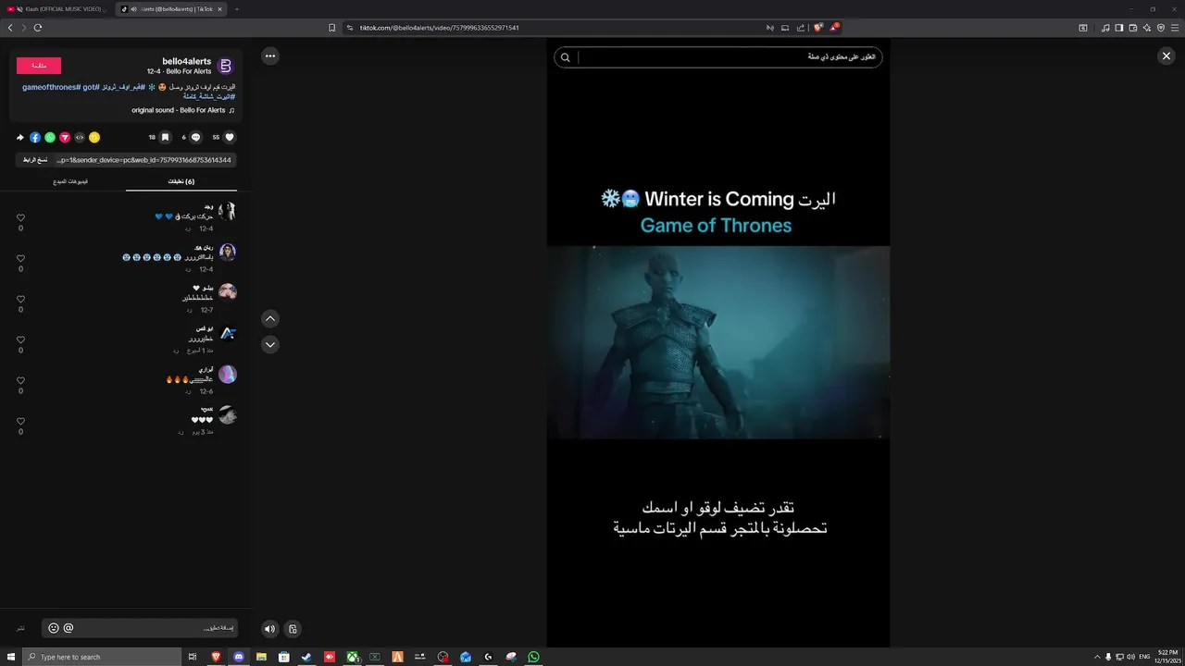
Task: Open the emoji picker in comment box
Action: click(x=54, y=628)
